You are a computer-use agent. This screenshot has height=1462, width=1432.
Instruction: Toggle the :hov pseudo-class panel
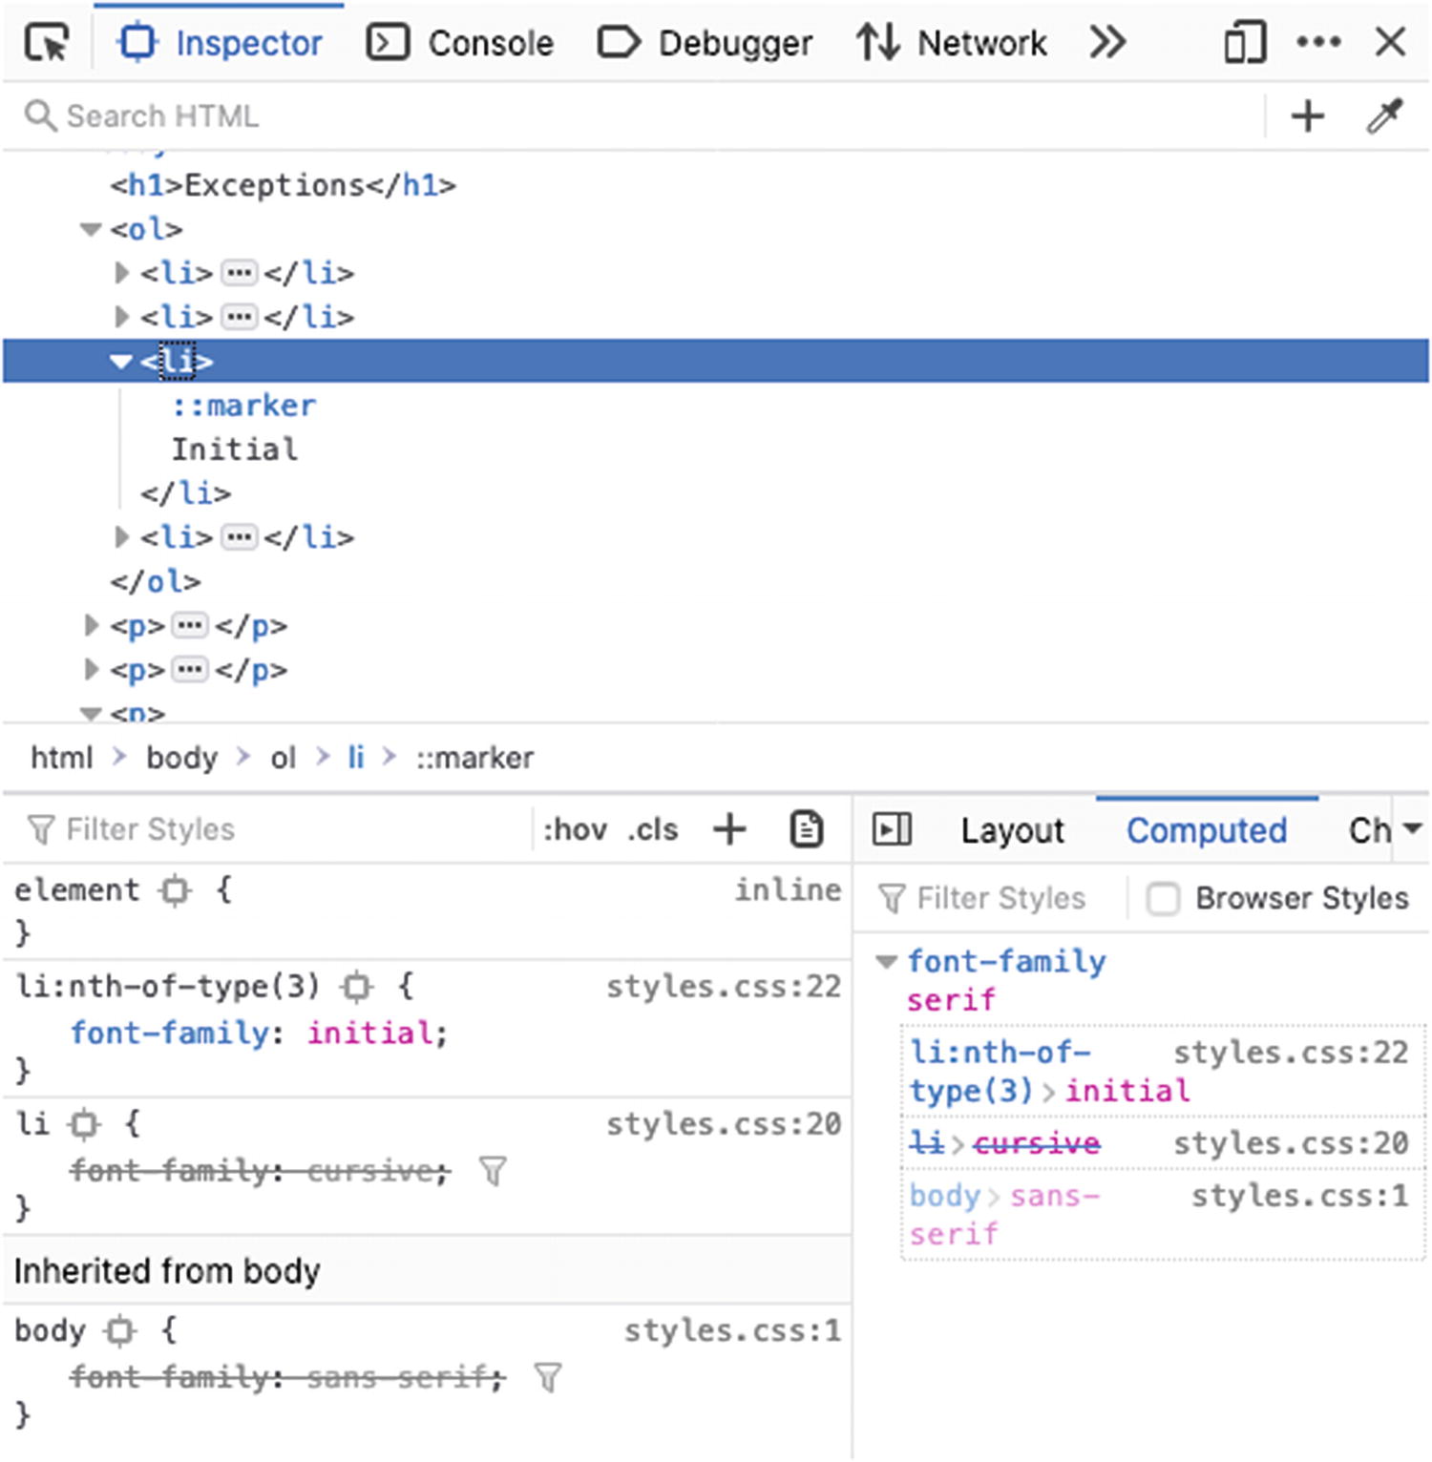[x=575, y=829]
